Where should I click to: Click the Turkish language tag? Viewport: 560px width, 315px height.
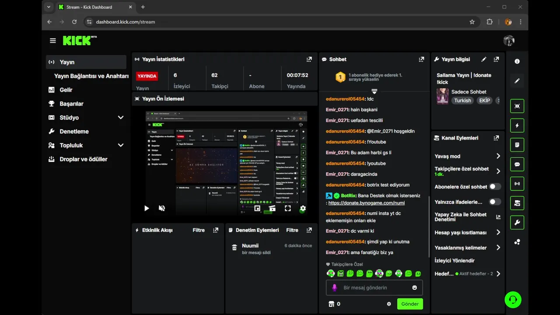[462, 101]
